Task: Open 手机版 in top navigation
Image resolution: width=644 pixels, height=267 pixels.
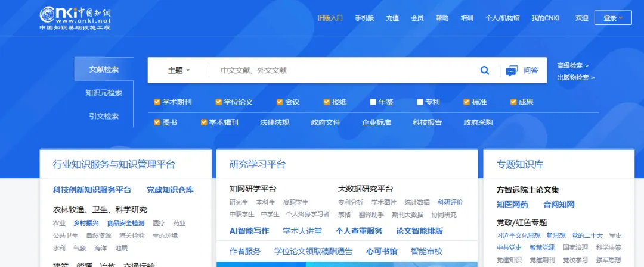Action: 365,18
